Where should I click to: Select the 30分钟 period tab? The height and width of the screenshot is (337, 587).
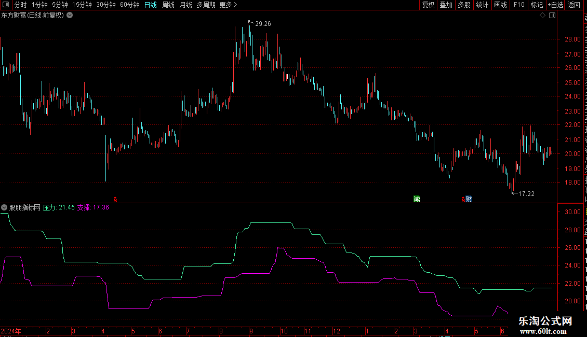tap(106, 5)
